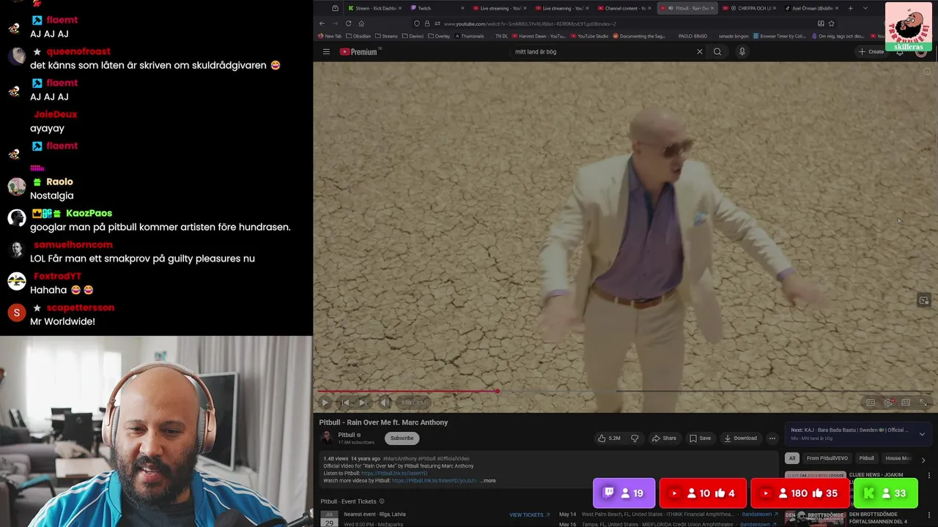Open the Pitbull channel name link
The width and height of the screenshot is (938, 527).
point(346,435)
